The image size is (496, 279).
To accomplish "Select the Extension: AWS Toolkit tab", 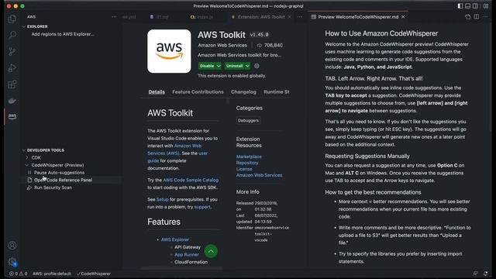I will point(261,17).
